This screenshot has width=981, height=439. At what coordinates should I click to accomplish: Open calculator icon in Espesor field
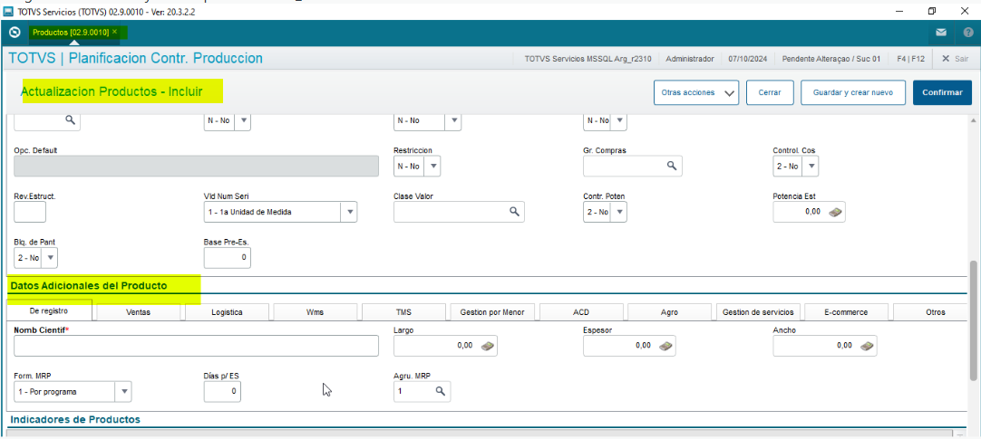[x=665, y=346]
